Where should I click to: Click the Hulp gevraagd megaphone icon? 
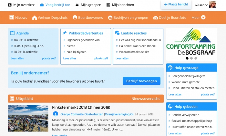[170, 68]
